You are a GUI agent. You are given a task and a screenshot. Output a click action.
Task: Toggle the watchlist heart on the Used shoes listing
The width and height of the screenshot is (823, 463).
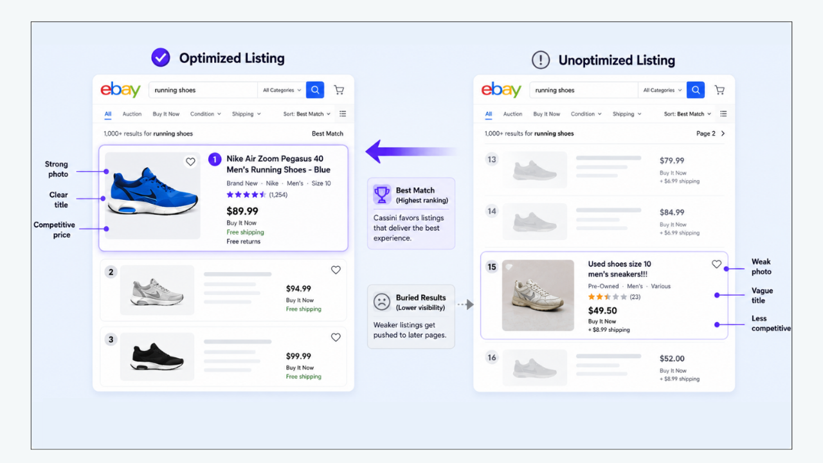tap(716, 264)
